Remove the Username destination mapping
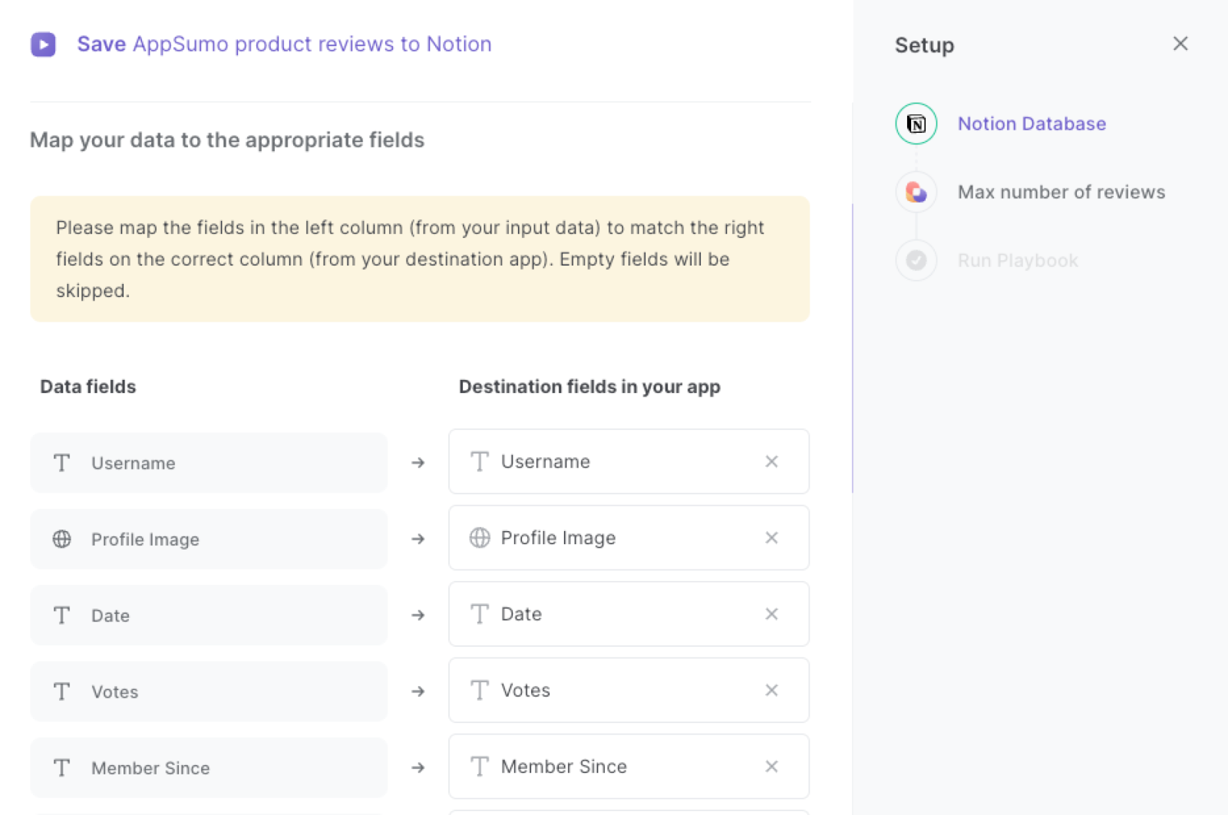The image size is (1228, 815). [771, 461]
